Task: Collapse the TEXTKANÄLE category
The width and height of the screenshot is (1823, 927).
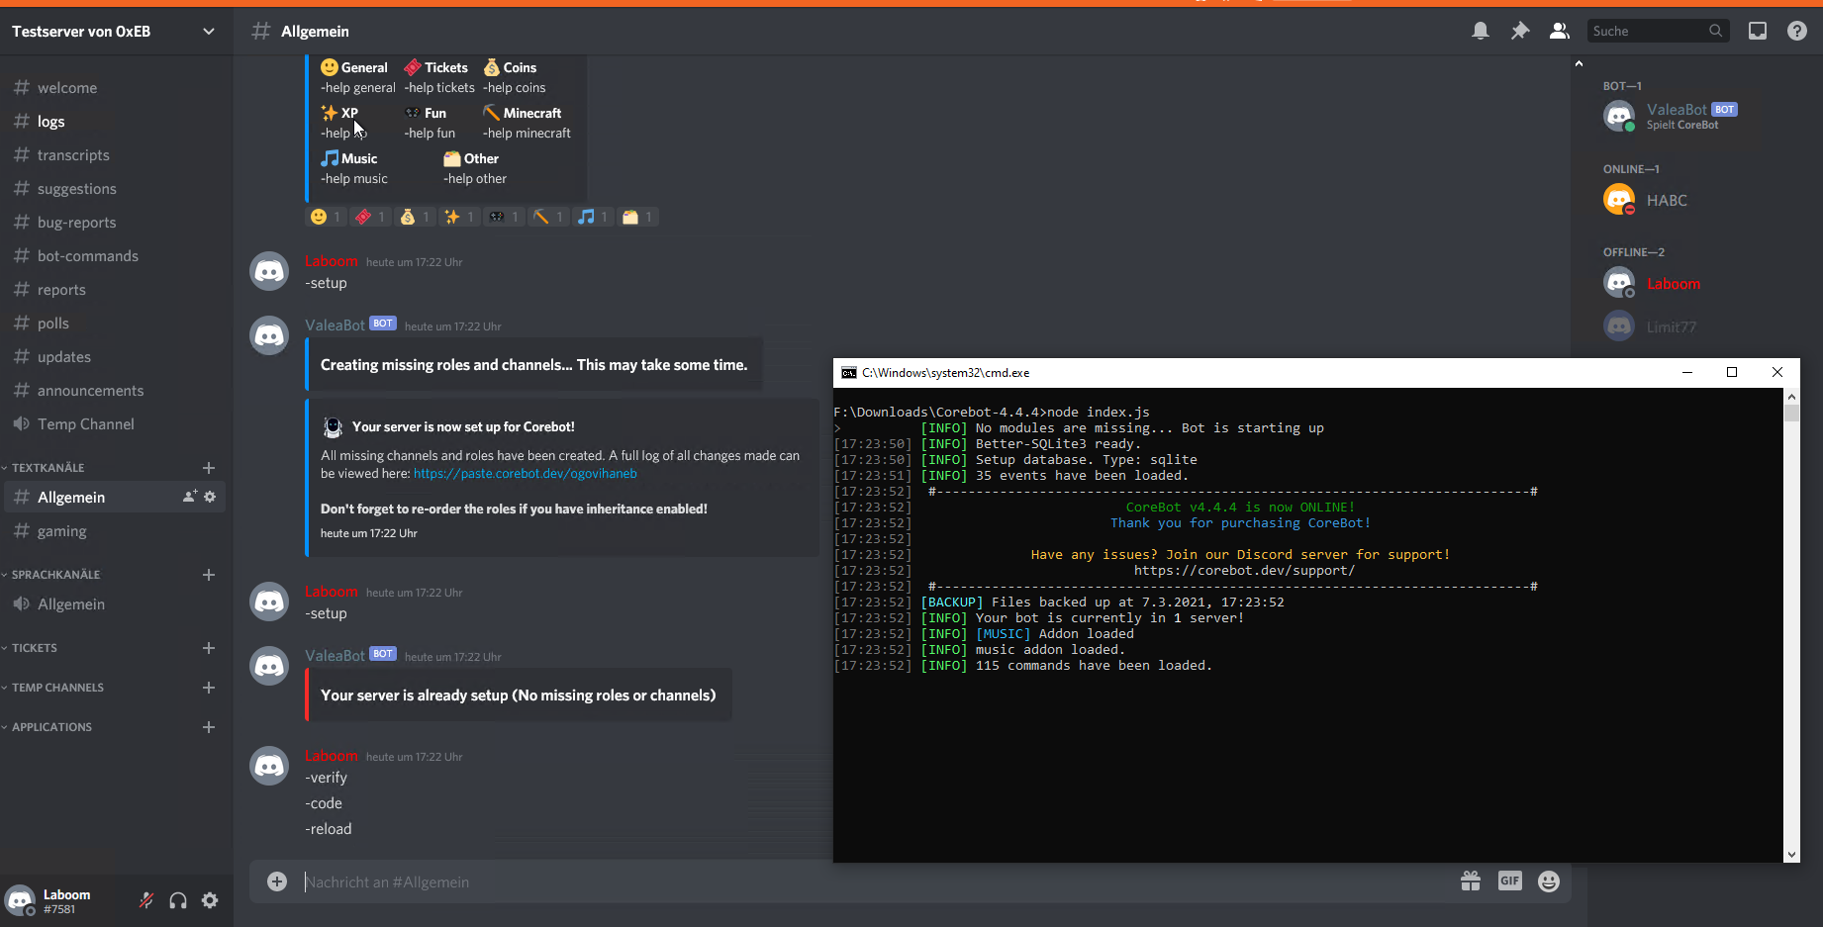Action: [x=48, y=468]
